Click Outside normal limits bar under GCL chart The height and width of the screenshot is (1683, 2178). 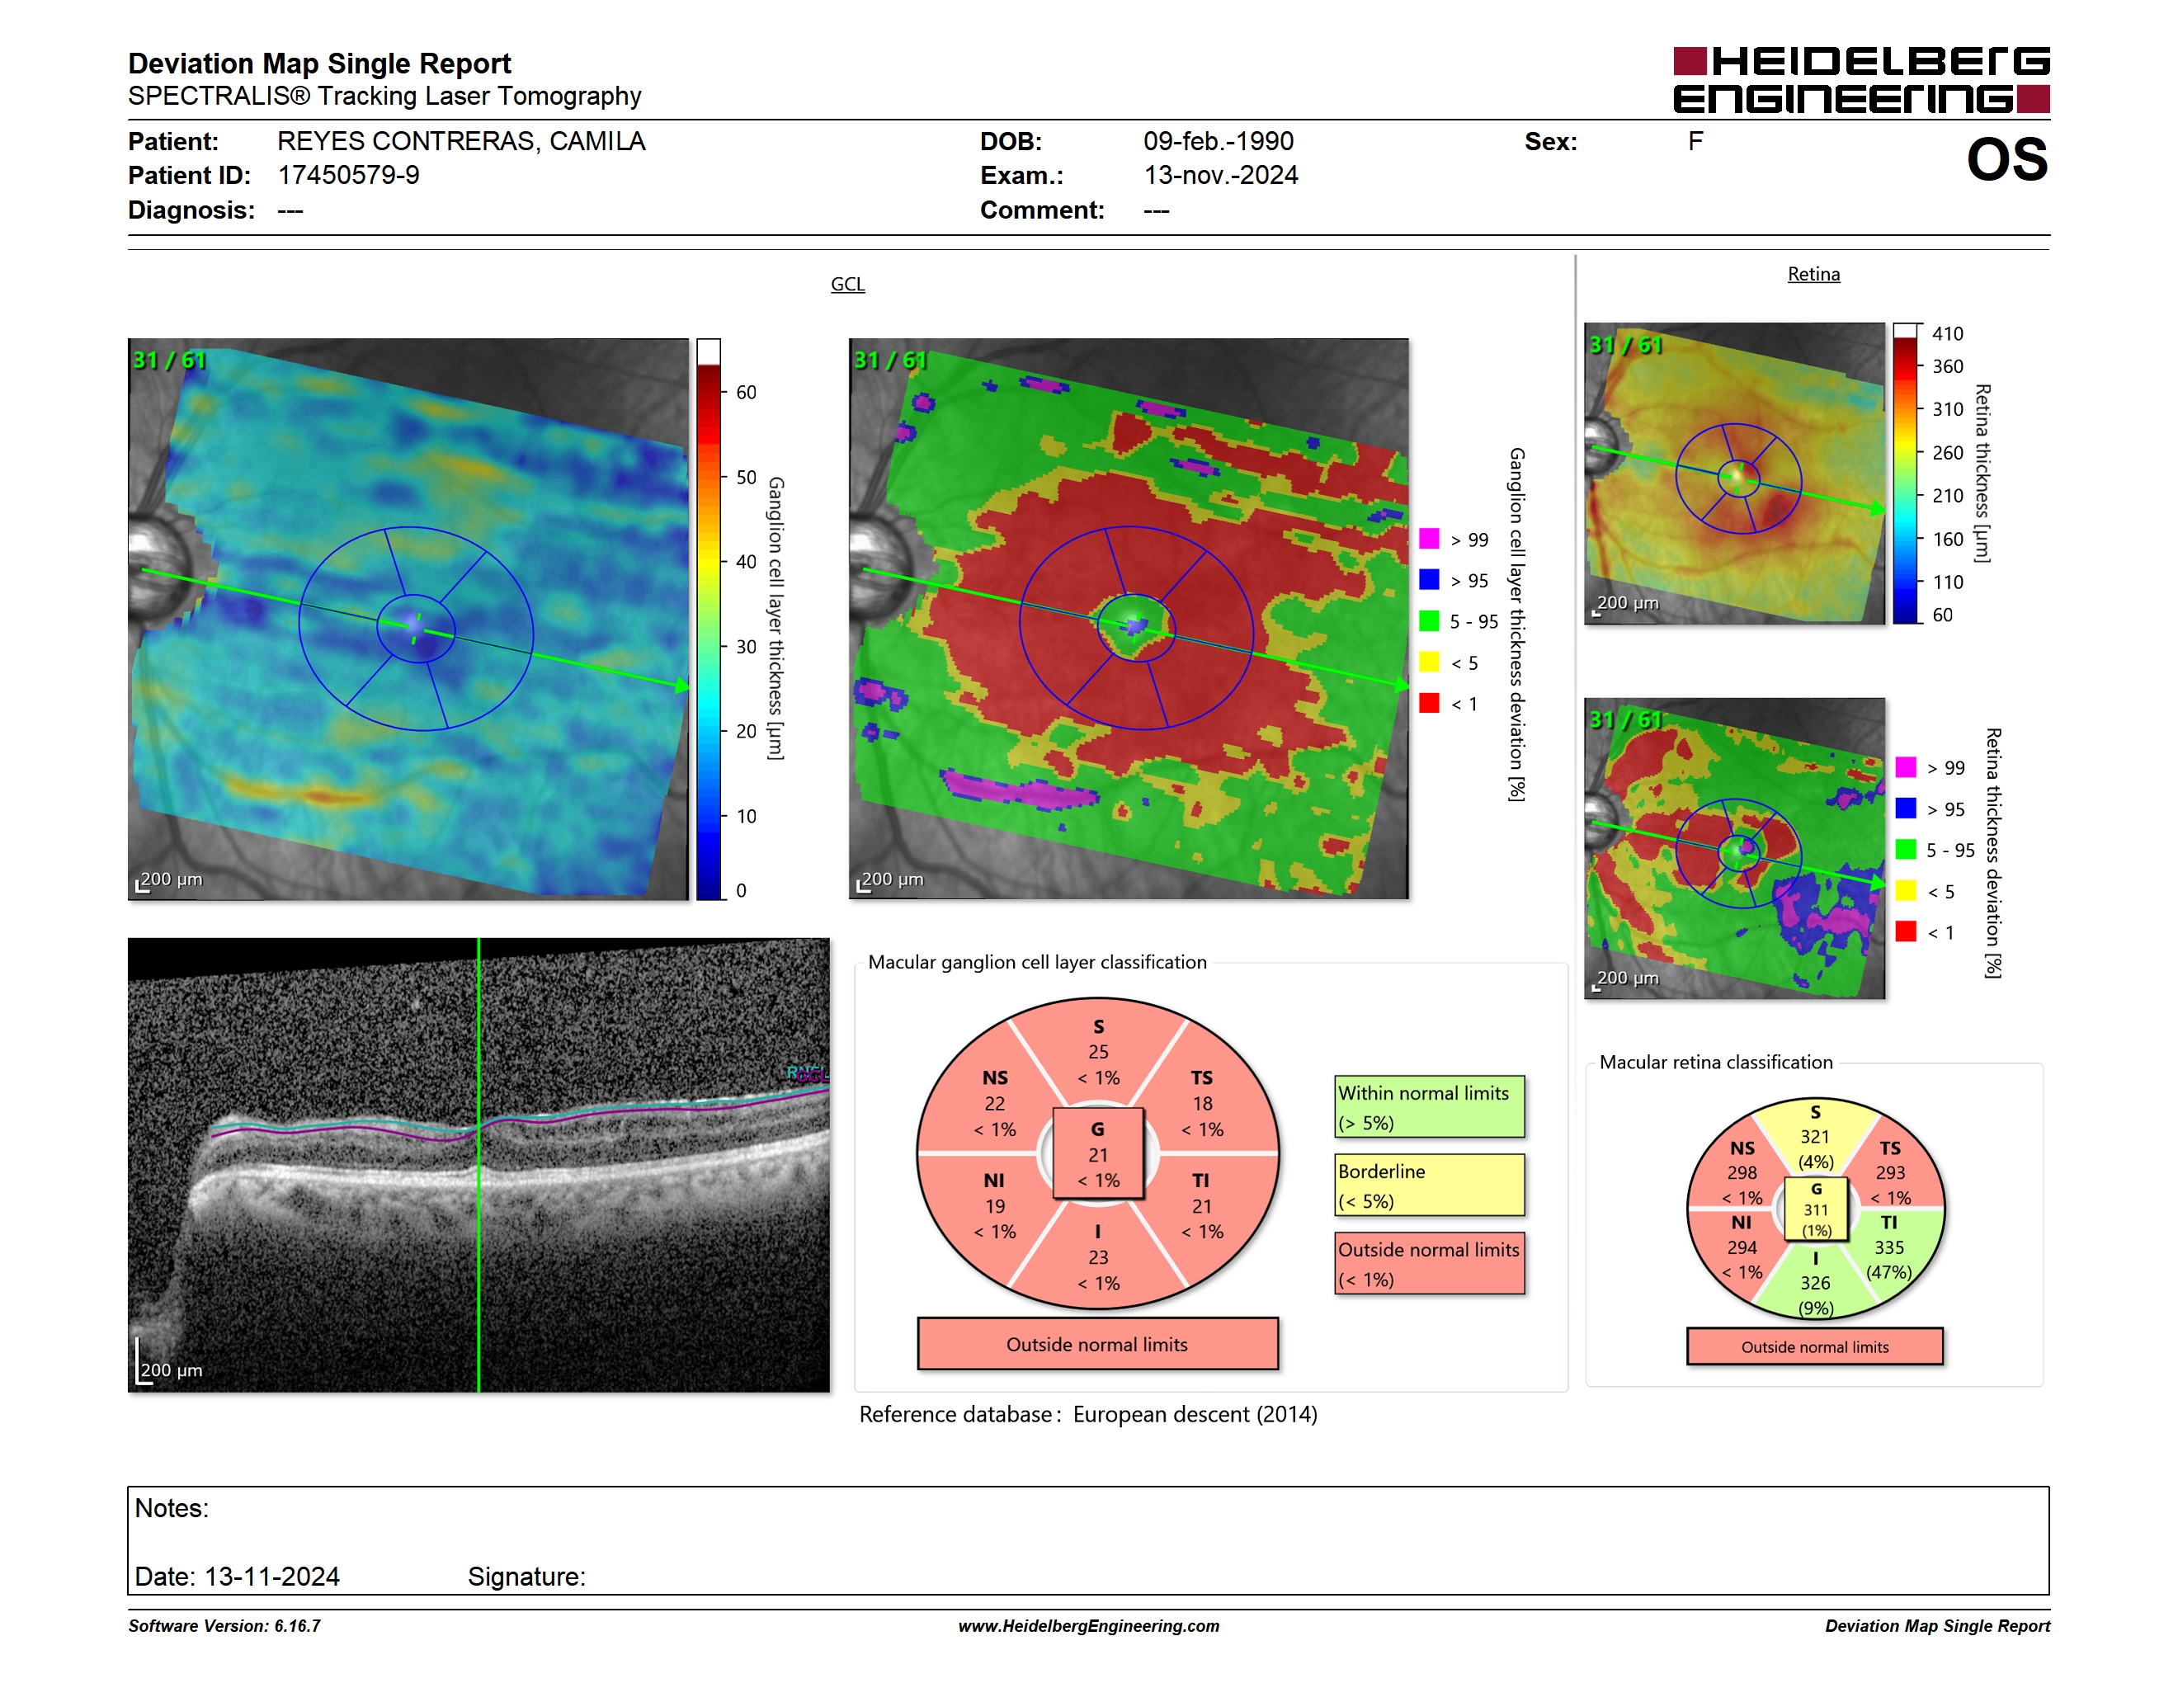tap(1098, 1344)
